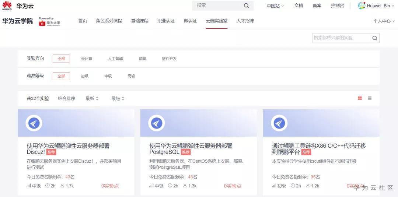Filter experiments by 云计算 direction
The image size is (398, 197).
coord(87,59)
